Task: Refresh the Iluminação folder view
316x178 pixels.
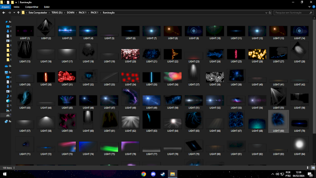Action: (270, 12)
